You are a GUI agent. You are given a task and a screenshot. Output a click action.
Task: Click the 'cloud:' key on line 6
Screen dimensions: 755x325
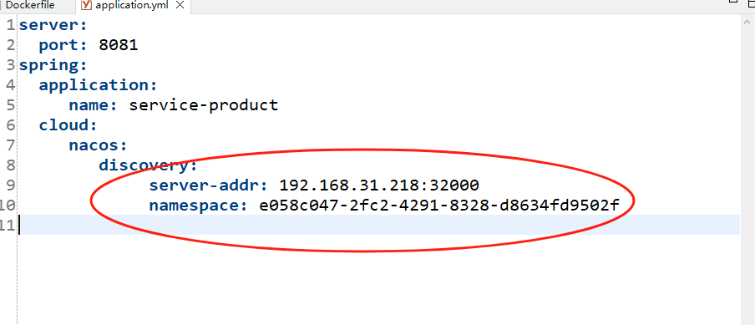click(68, 125)
